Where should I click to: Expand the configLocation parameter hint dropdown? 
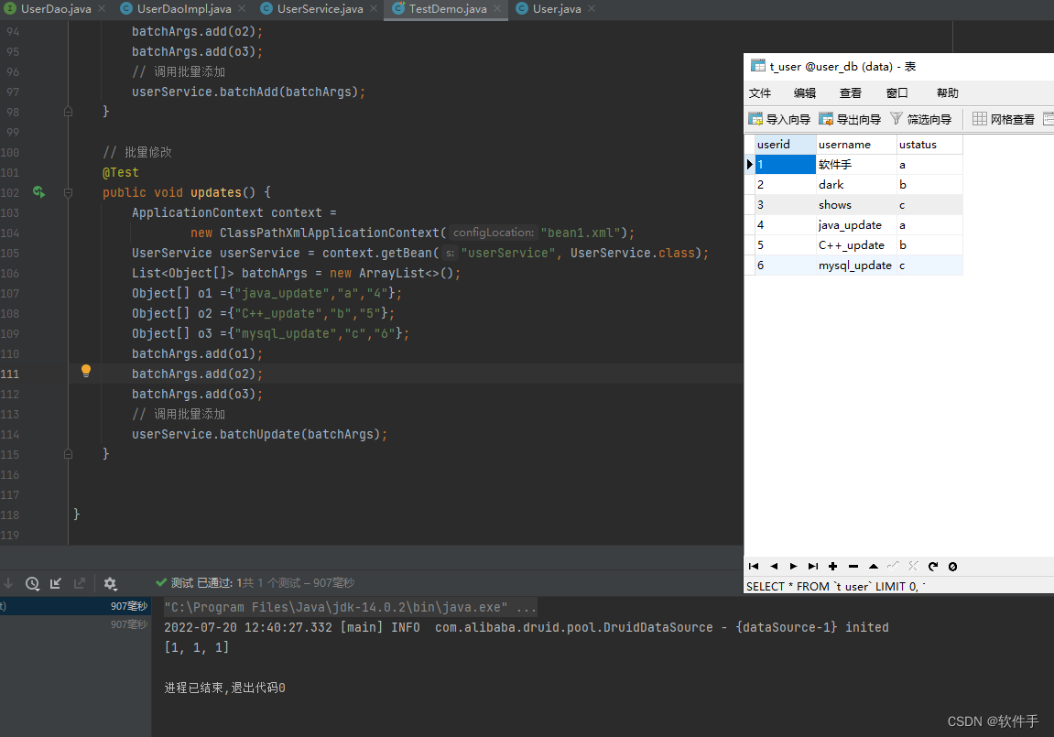click(x=493, y=232)
